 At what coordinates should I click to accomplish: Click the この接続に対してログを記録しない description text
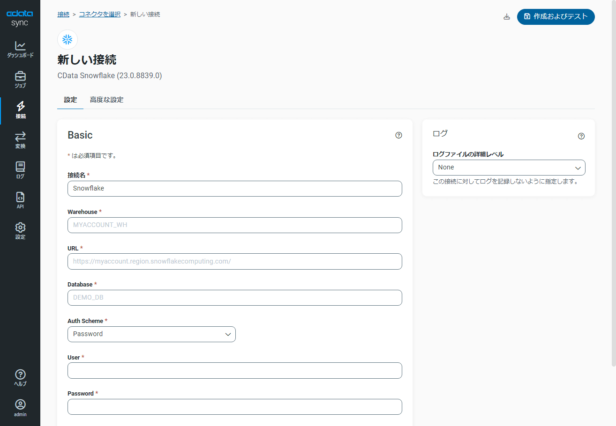tap(505, 182)
